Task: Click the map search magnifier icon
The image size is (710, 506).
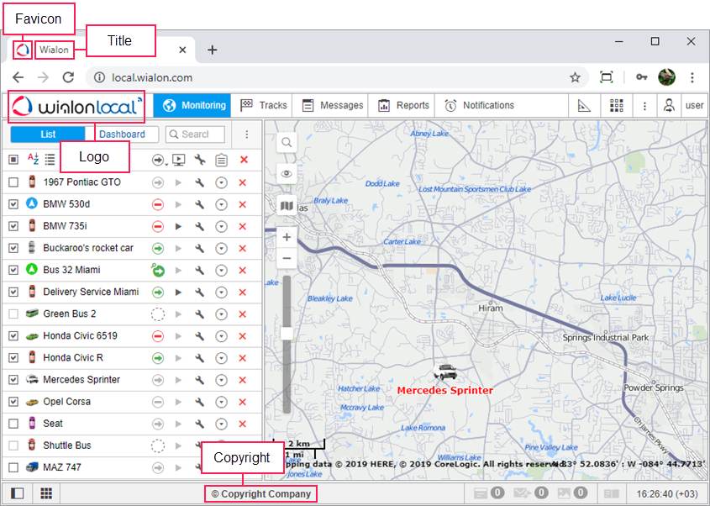Action: [287, 142]
